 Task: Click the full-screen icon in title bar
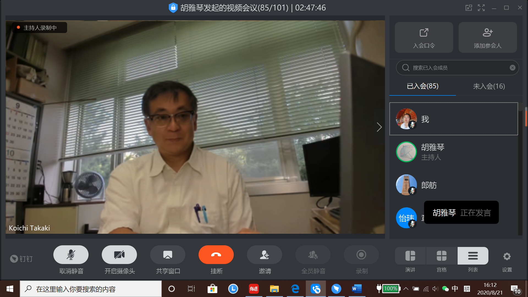[x=481, y=8]
